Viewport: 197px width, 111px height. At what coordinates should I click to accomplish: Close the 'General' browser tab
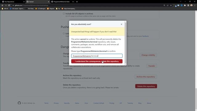point(49,2)
